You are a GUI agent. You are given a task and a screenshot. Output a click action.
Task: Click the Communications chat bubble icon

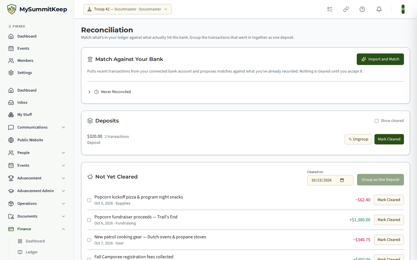click(x=11, y=127)
